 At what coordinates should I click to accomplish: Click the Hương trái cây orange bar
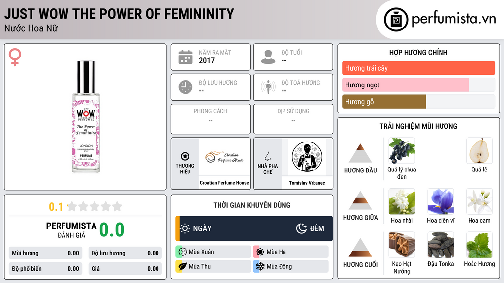(x=418, y=68)
